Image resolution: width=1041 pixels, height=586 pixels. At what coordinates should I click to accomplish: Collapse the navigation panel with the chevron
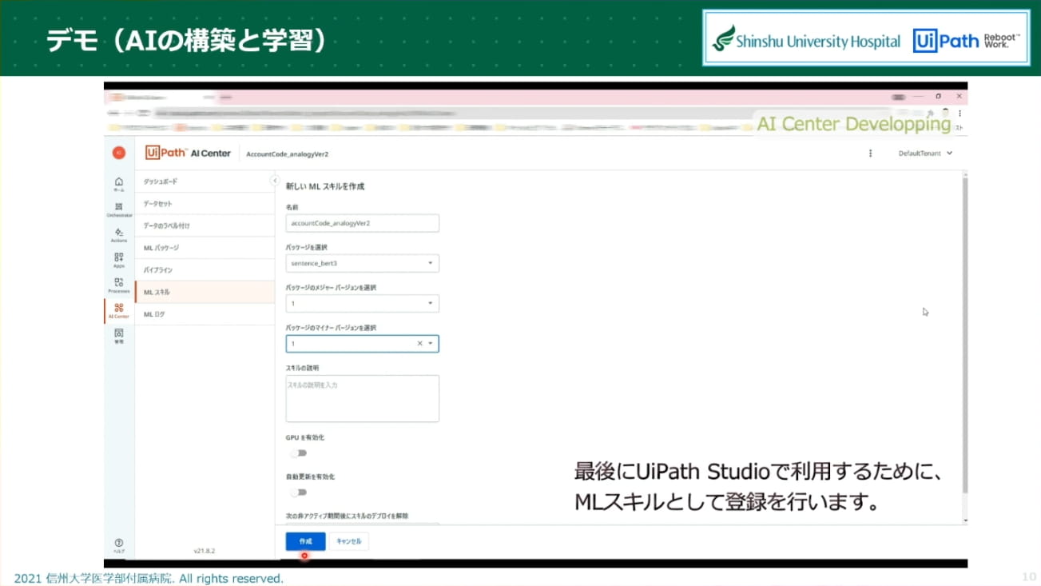click(x=274, y=181)
